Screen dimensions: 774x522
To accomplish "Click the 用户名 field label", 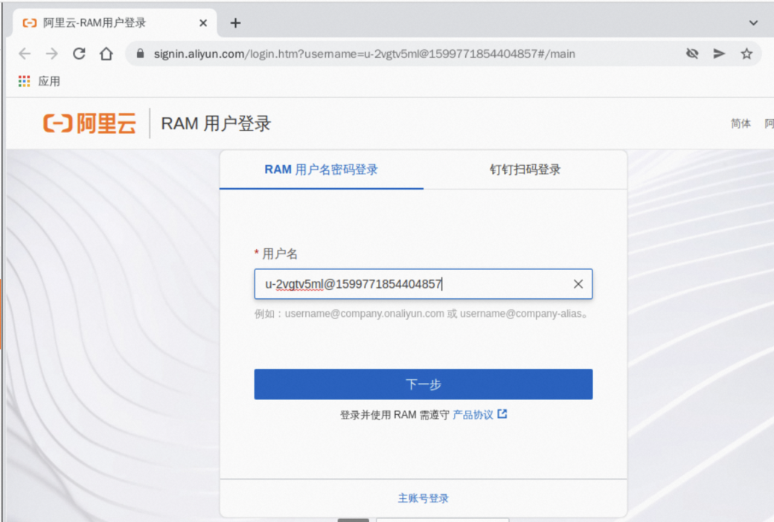I will 279,254.
